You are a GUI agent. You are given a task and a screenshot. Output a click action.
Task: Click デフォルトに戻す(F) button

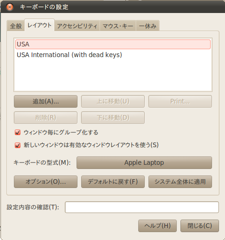pyautogui.click(x=113, y=182)
